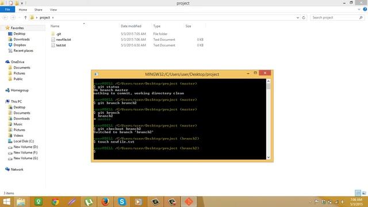Open Desktop under Favorites
The height and width of the screenshot is (207, 368).
pyautogui.click(x=19, y=33)
